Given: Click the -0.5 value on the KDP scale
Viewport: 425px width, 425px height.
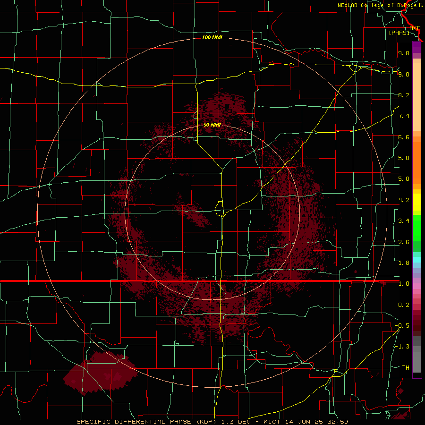Looking at the screenshot, I should tap(402, 326).
